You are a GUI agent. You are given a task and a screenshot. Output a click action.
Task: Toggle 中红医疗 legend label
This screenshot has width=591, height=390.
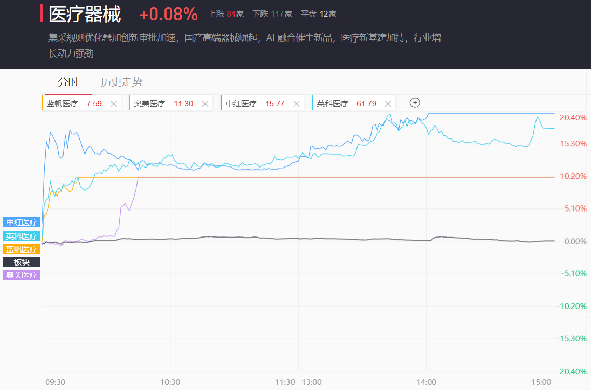[22, 222]
